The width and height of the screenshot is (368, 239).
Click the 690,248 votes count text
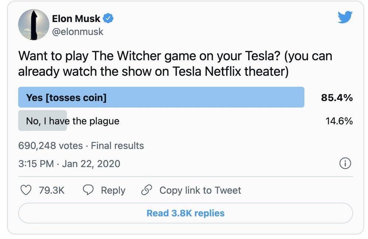pyautogui.click(x=50, y=146)
